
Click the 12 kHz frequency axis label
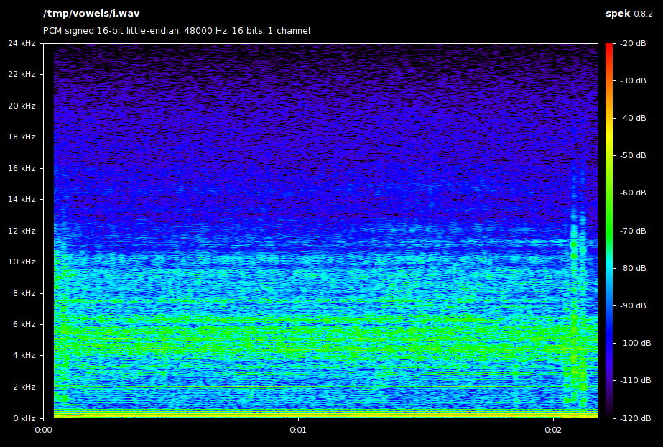(22, 231)
